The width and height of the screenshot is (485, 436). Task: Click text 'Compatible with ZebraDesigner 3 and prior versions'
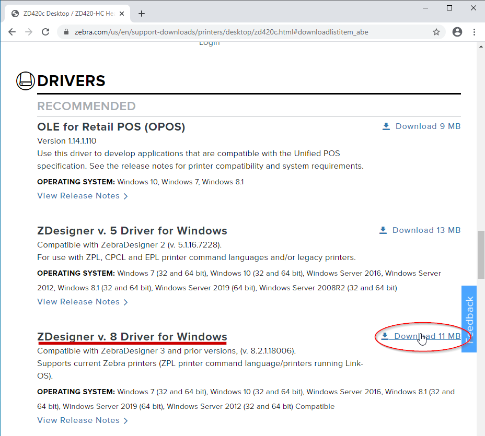coord(137,351)
